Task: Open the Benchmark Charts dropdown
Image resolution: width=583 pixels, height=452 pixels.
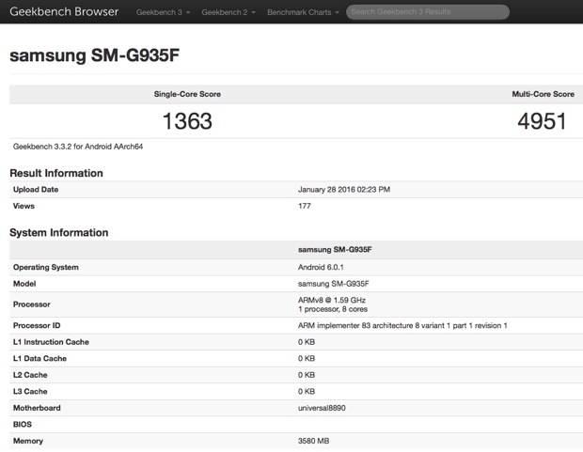Action: coord(302,12)
